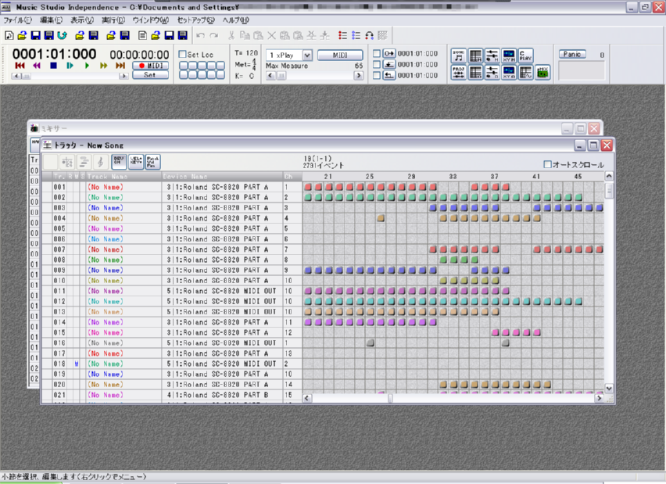The height and width of the screenshot is (484, 666).
Task: Click the fast forward button
Action: tap(104, 66)
